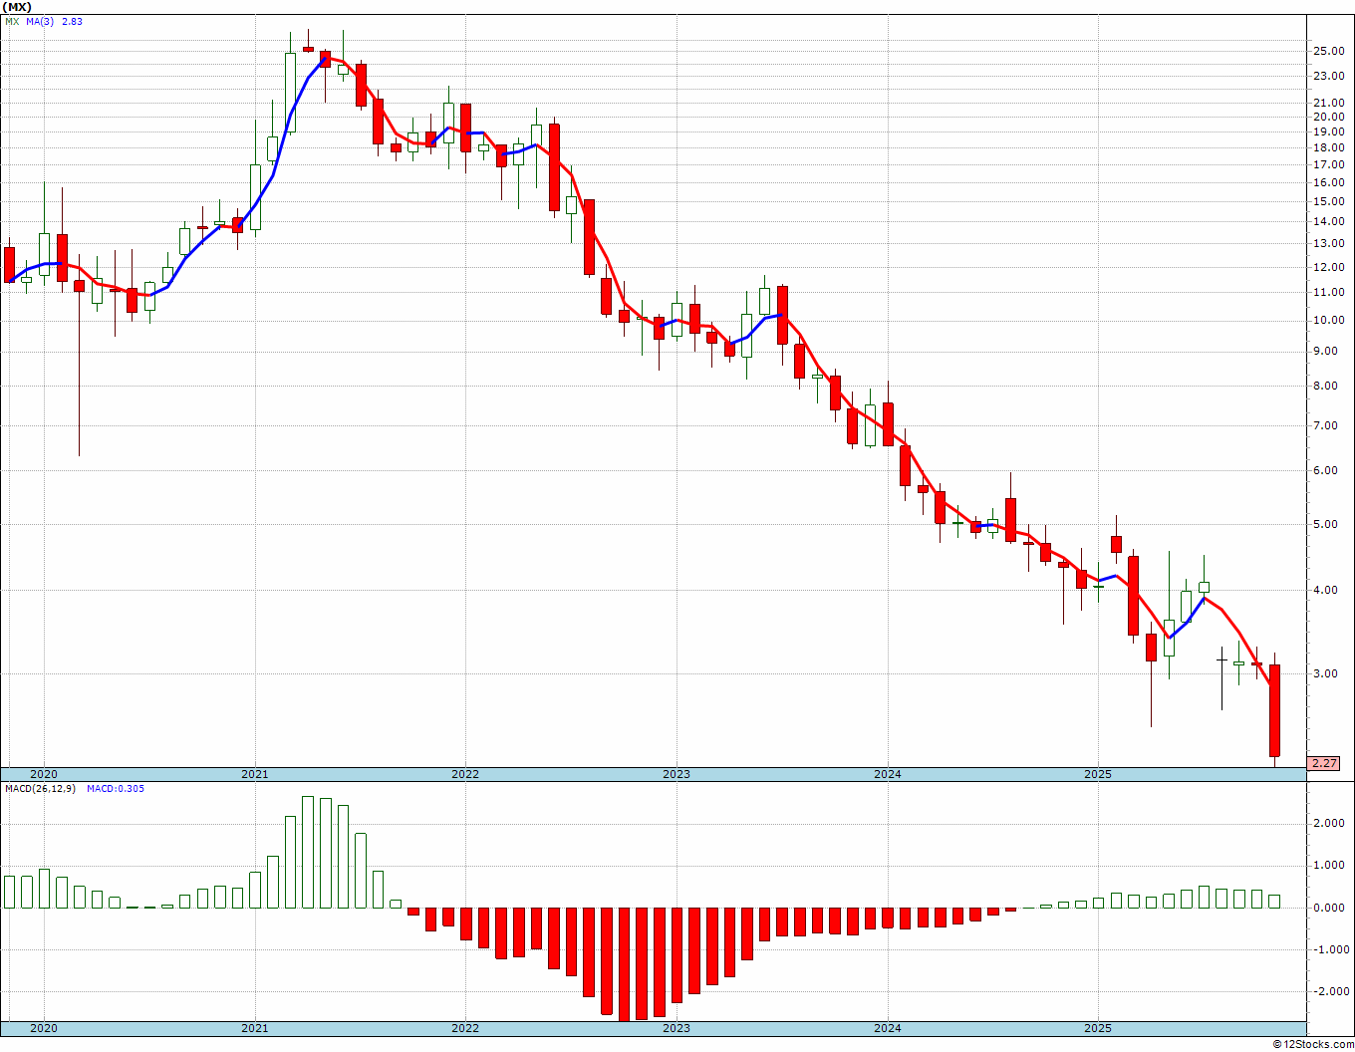Click 2020 on the price chart time axis
Image resolution: width=1355 pixels, height=1052 pixels.
[44, 774]
